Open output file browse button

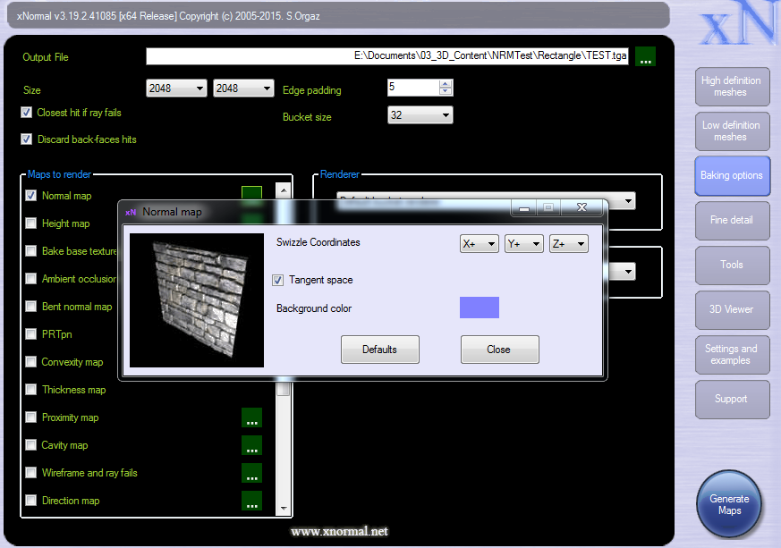645,56
